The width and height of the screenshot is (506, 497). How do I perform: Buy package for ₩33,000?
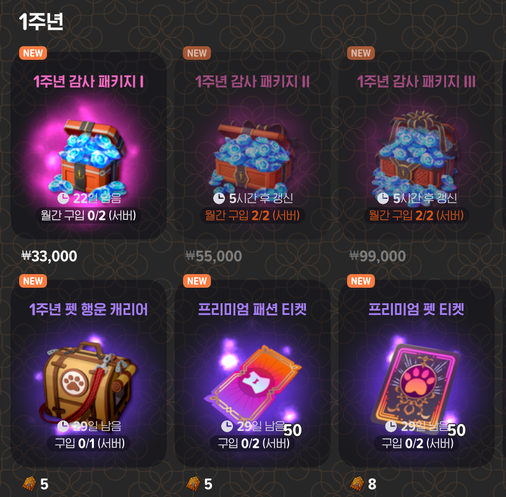49,256
